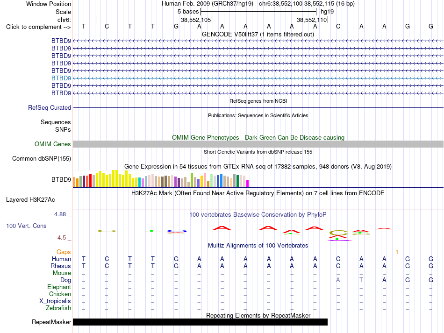
Task: Click the SNPs track label
Action: coord(63,129)
